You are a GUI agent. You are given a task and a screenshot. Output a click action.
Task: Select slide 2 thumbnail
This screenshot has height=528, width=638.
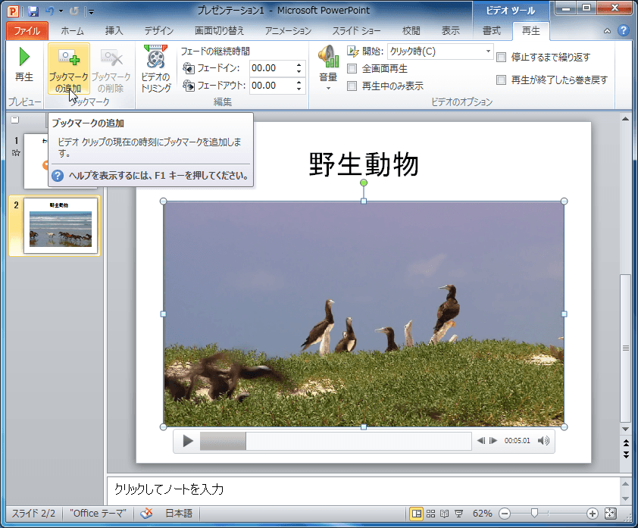(x=61, y=226)
